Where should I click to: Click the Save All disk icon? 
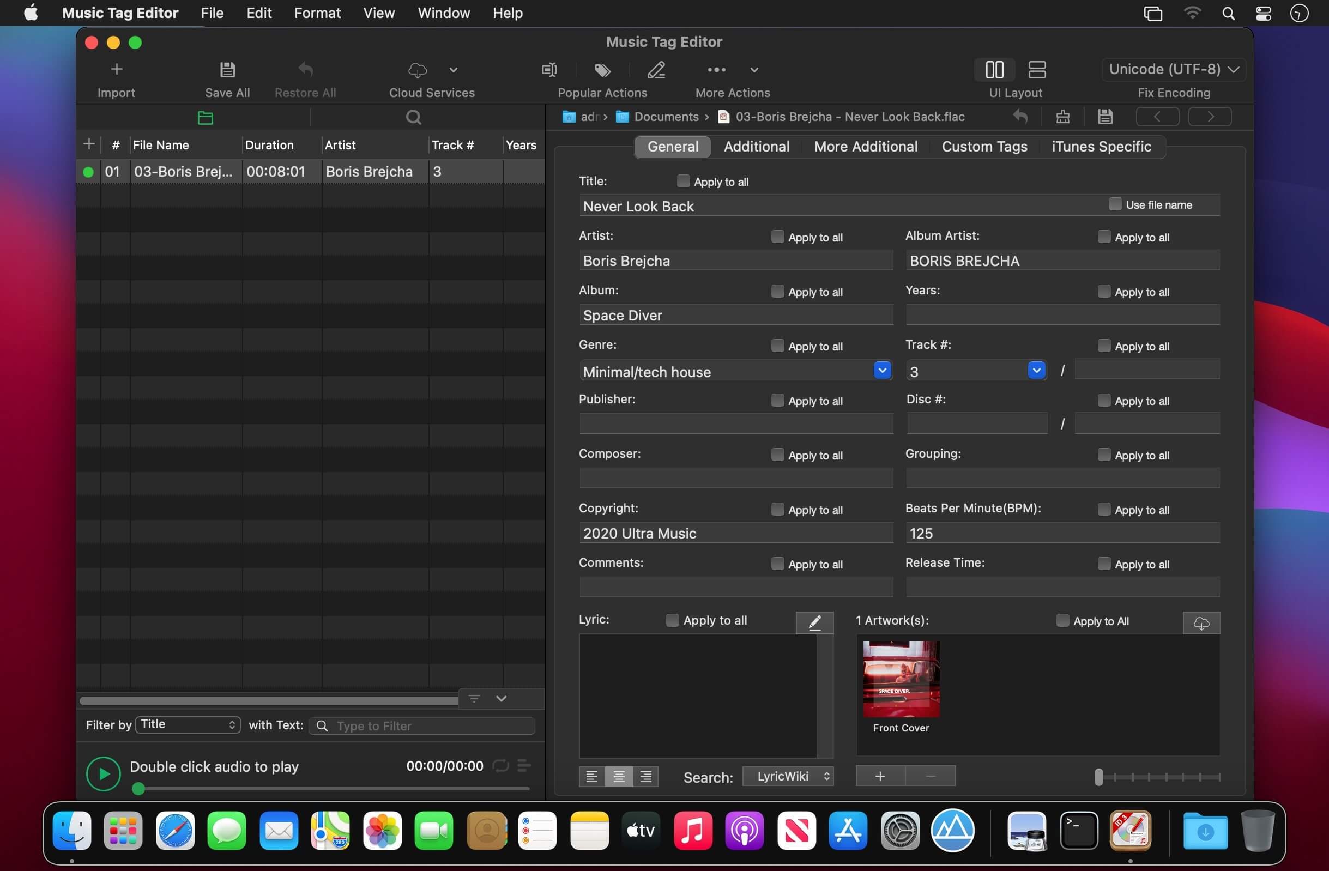click(x=227, y=69)
